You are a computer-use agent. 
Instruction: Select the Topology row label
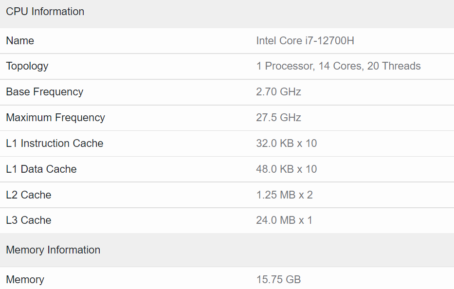coord(27,66)
